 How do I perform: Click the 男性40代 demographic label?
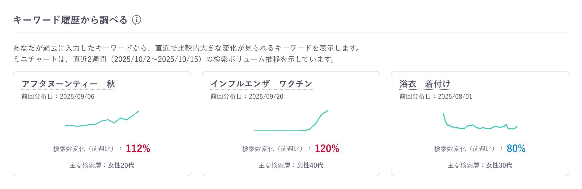point(310,166)
